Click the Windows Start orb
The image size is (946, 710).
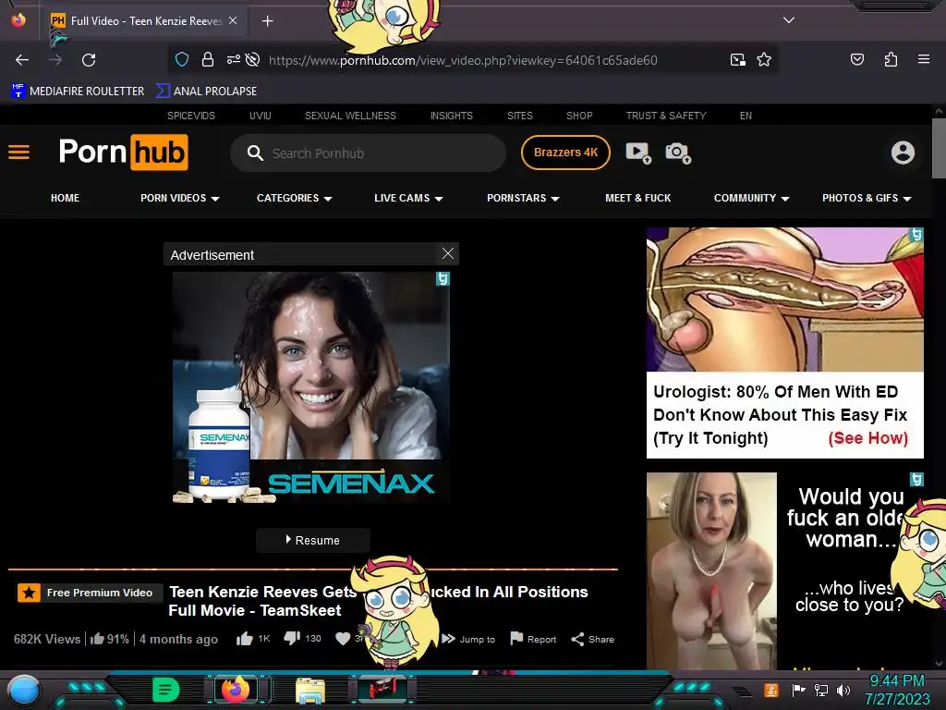tap(23, 692)
